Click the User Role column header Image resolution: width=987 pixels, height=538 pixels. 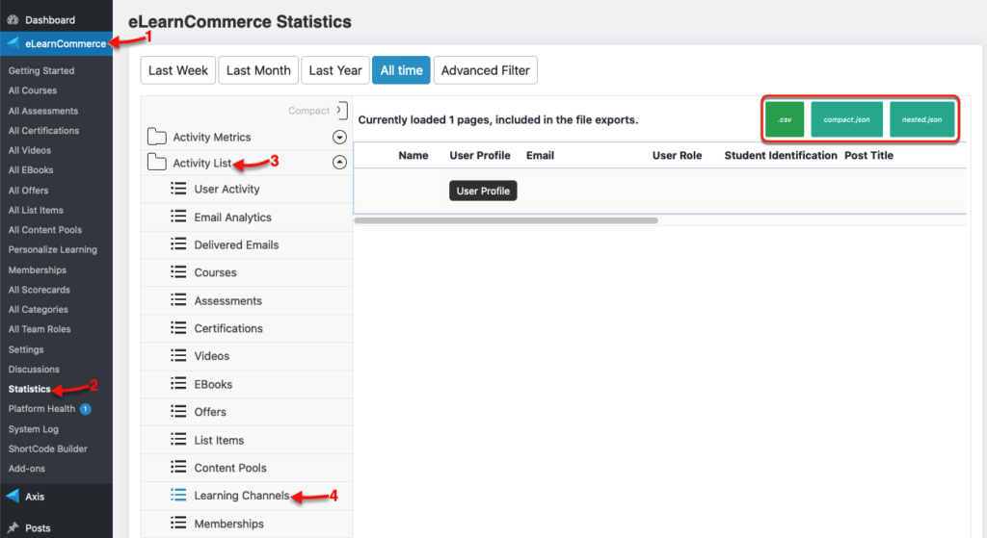click(677, 155)
